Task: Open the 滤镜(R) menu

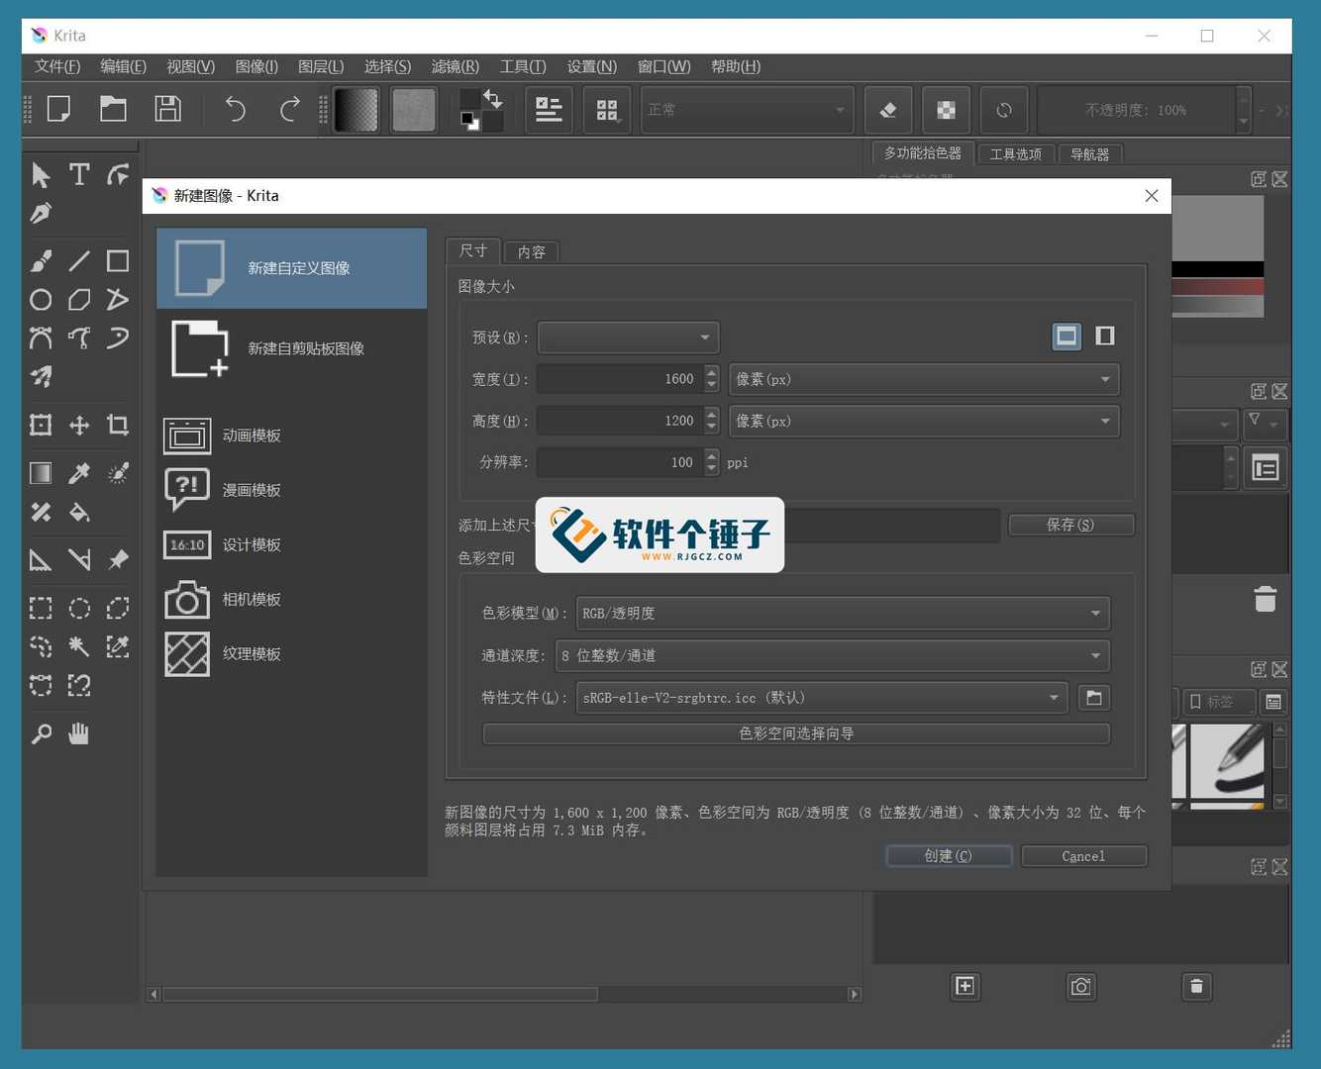Action: [x=456, y=66]
